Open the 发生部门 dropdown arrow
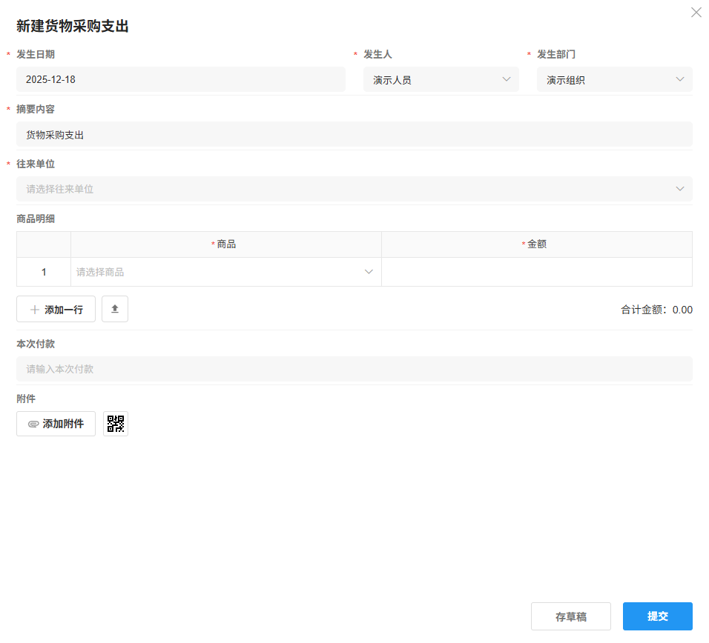This screenshot has height=643, width=709. tap(680, 79)
